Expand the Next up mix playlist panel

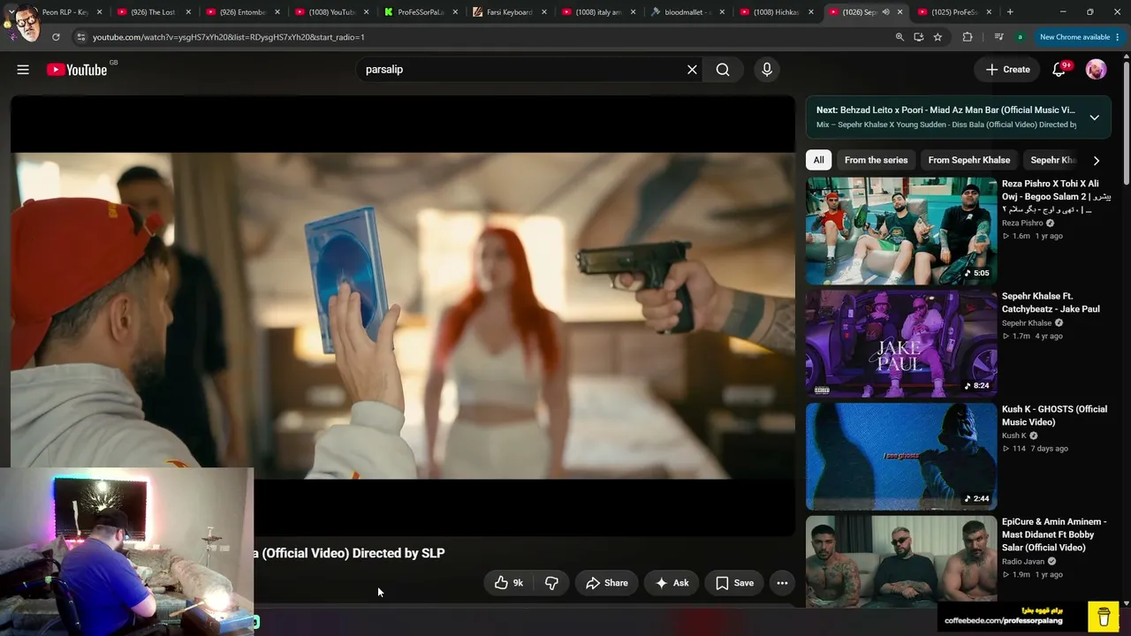1094,117
